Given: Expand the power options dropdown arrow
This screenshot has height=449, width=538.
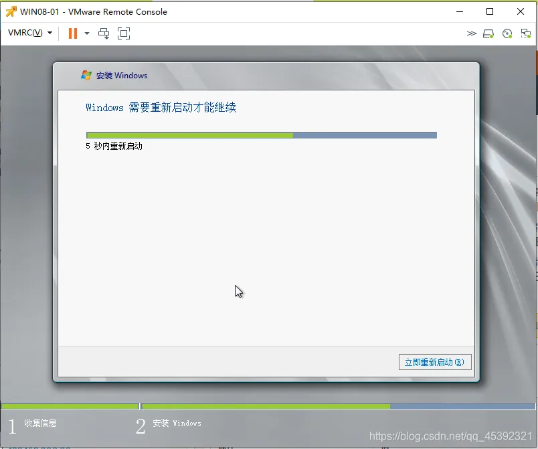Looking at the screenshot, I should pos(87,33).
